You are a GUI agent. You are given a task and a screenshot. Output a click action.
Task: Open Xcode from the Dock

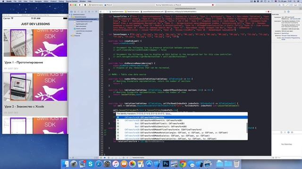157,164
